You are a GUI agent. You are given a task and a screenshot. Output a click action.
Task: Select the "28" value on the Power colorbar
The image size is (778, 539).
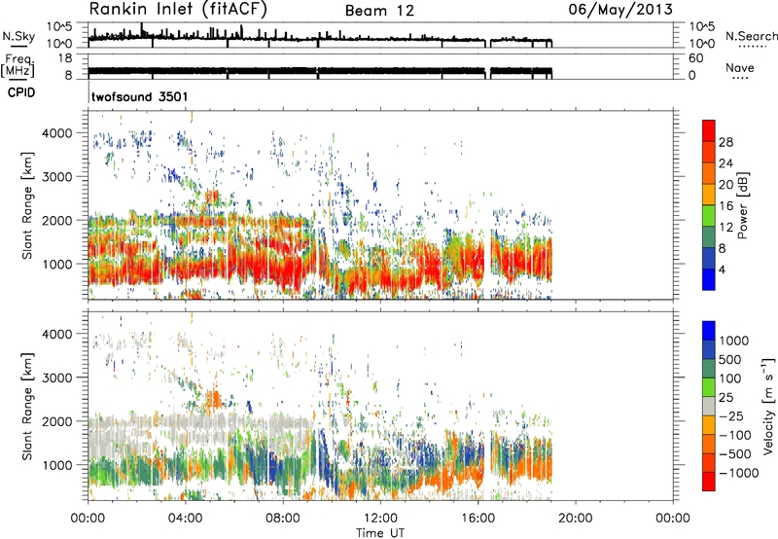pos(725,142)
